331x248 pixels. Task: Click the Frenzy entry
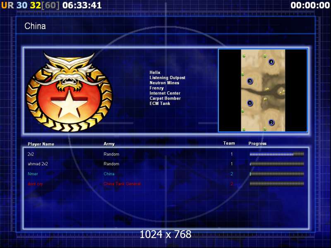[156, 88]
